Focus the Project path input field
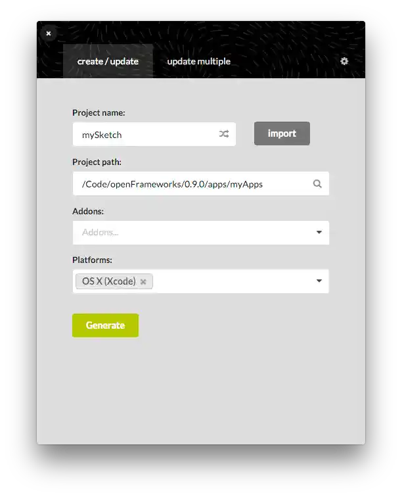The image size is (402, 497). pos(200,184)
